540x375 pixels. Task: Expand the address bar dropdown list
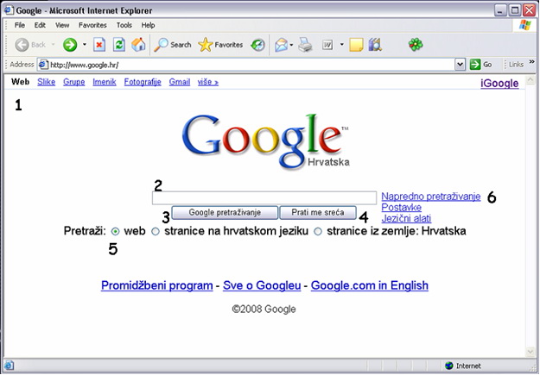point(461,64)
